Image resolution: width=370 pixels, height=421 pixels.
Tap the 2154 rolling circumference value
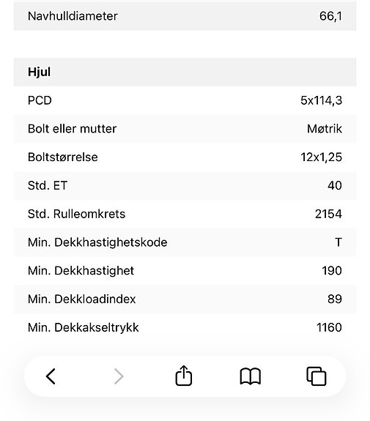tap(328, 214)
